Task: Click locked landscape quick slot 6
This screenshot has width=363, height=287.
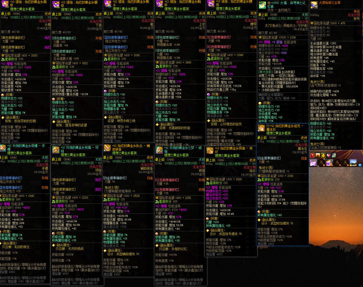Action: coord(353,162)
